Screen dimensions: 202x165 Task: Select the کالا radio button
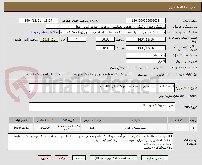point(162,67)
